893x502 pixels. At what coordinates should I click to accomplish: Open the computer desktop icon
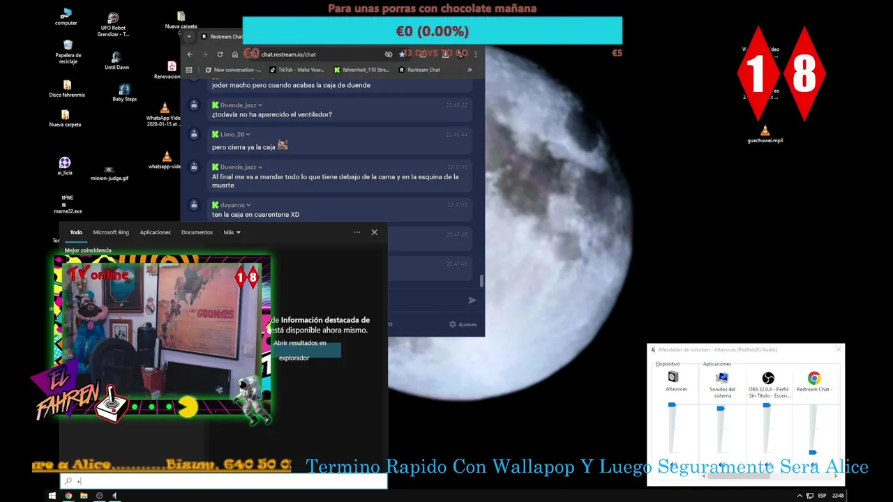coord(66,17)
